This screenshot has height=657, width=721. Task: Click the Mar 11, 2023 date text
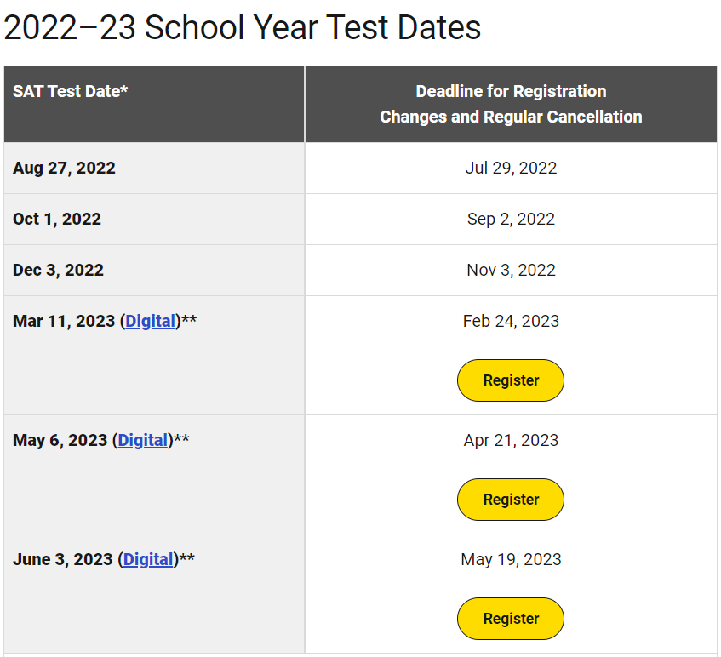pos(64,321)
